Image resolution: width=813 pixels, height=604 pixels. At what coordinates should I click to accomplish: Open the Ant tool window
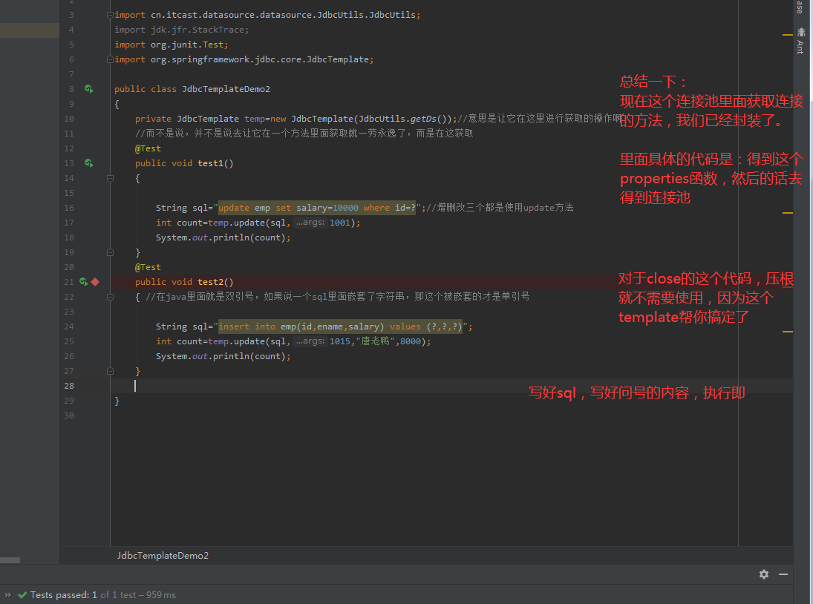801,42
